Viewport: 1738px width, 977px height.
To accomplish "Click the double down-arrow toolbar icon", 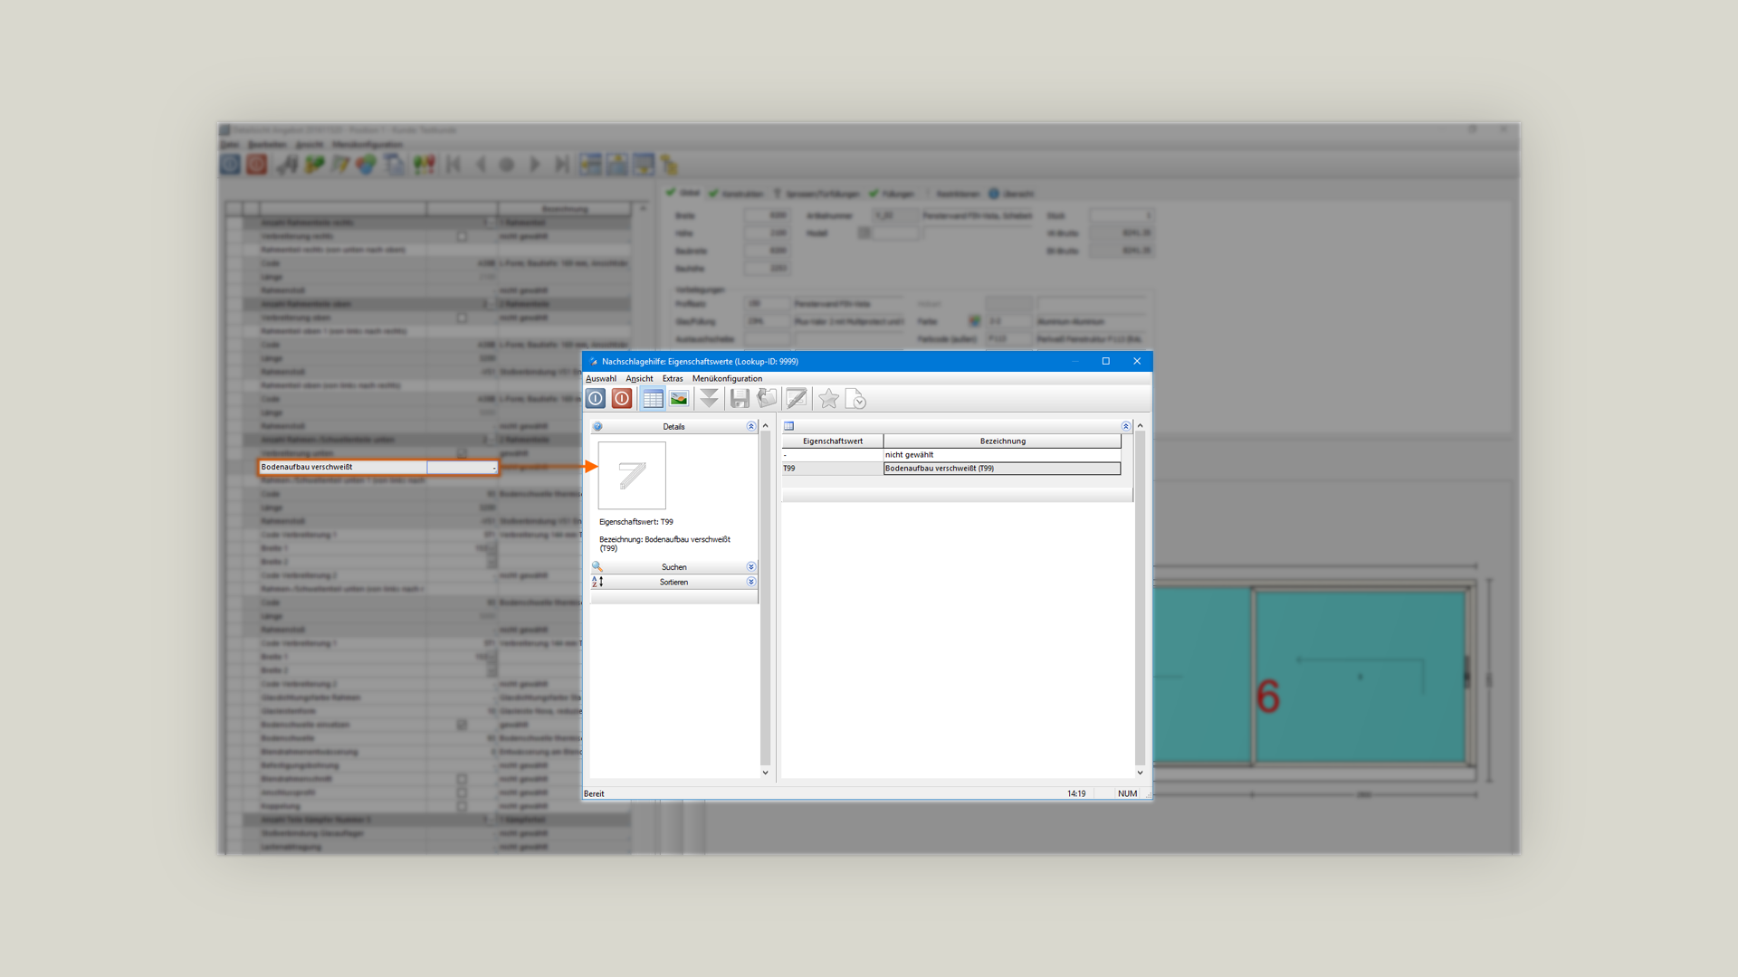I will tap(709, 399).
